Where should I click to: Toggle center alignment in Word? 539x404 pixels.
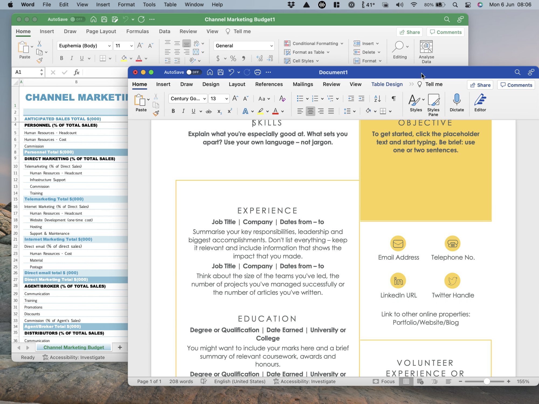tap(310, 111)
